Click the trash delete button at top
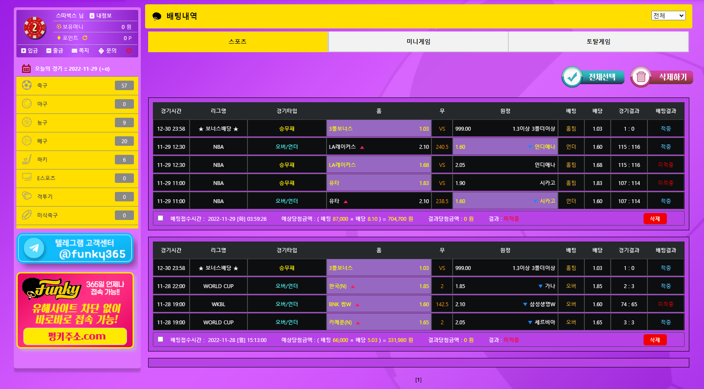This screenshot has height=389, width=704. [x=662, y=77]
